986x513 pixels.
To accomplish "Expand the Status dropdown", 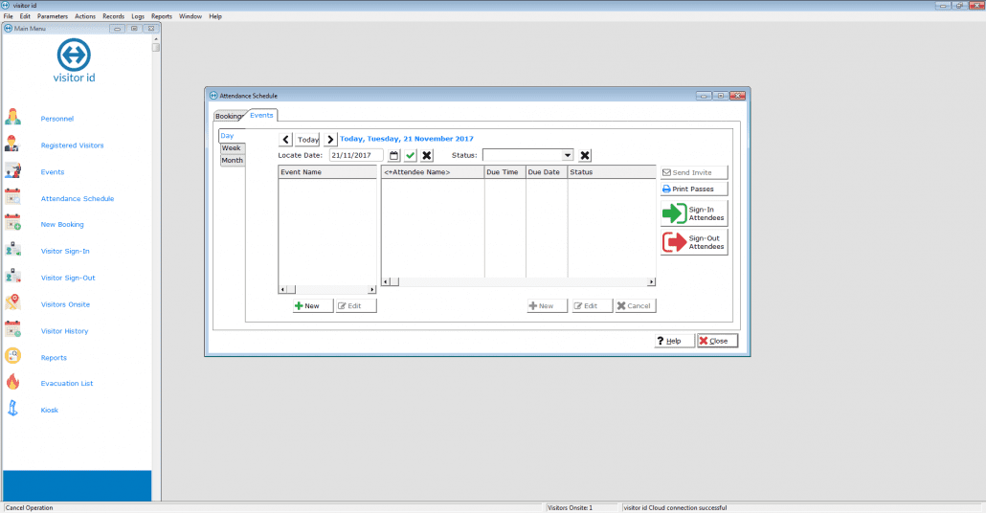I will 567,155.
